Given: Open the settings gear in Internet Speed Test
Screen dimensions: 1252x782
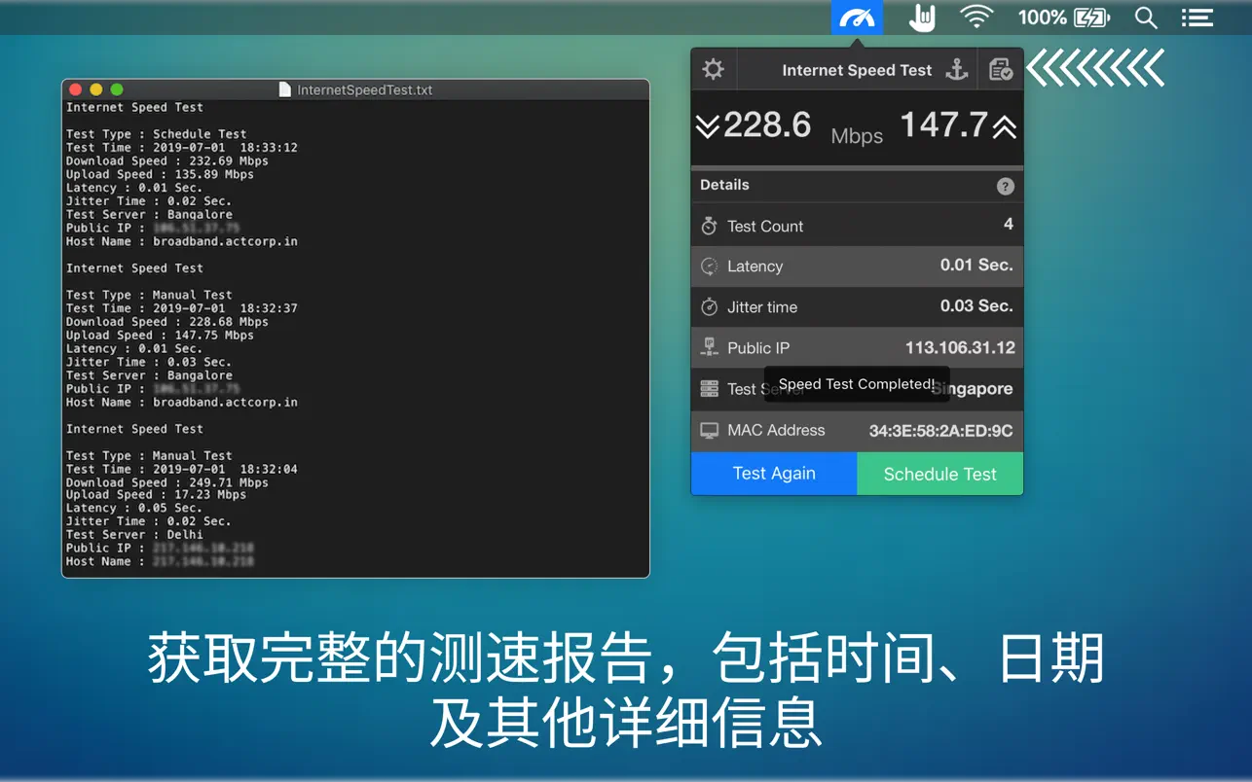Looking at the screenshot, I should pyautogui.click(x=714, y=69).
